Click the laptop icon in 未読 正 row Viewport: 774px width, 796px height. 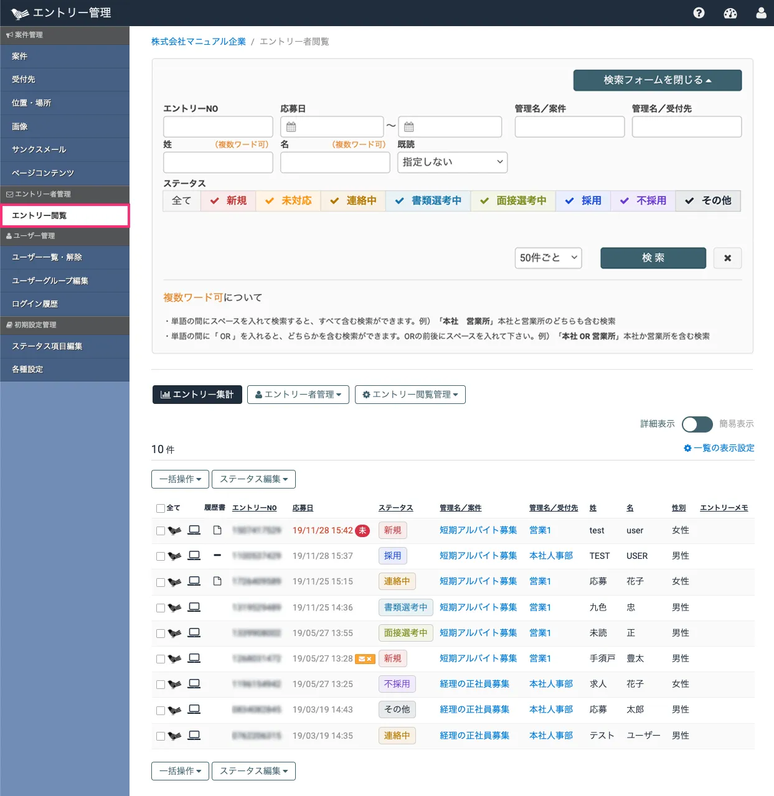coord(194,633)
